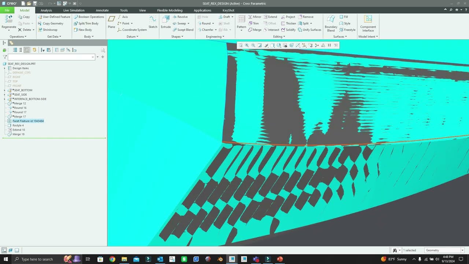Switch to the Annotate tab
The height and width of the screenshot is (264, 469).
pos(102,10)
